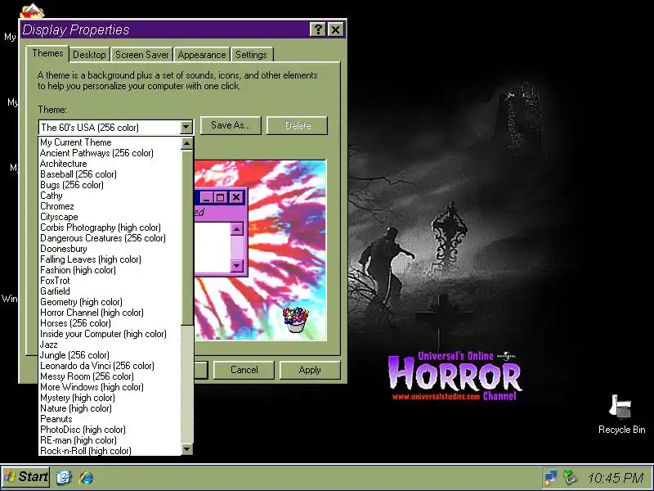
Task: Click the second system tray icon beside the clock
Action: tap(569, 477)
